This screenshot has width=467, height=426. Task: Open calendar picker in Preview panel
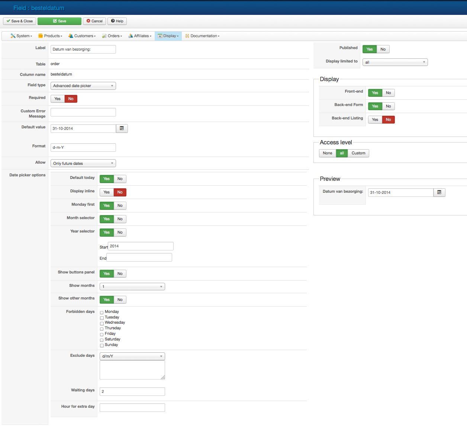click(x=439, y=192)
